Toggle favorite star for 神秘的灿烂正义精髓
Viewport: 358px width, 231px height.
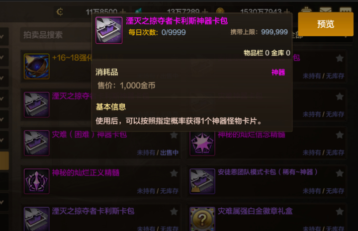(174, 173)
